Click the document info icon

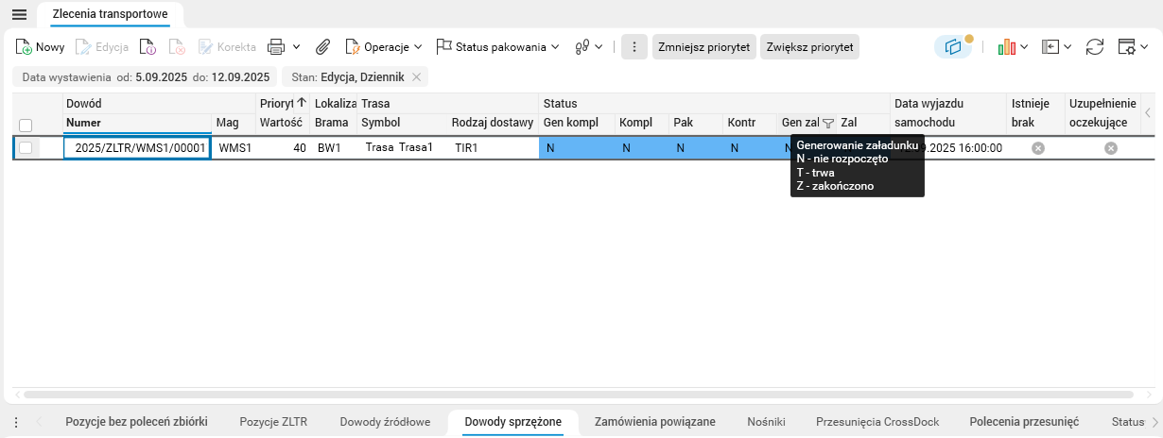coord(148,46)
